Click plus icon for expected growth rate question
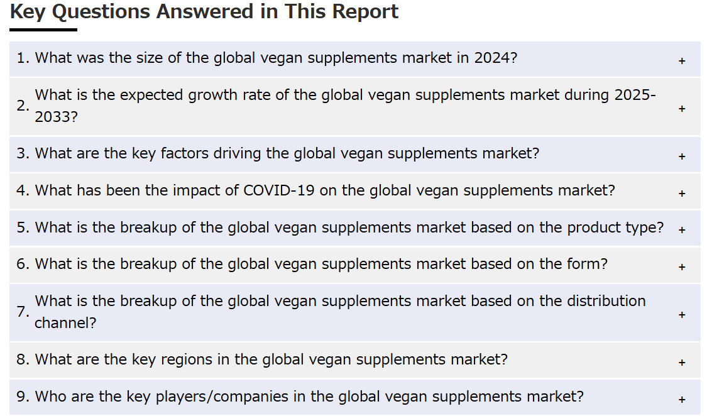Screen dimensions: 707x416 (x=682, y=109)
